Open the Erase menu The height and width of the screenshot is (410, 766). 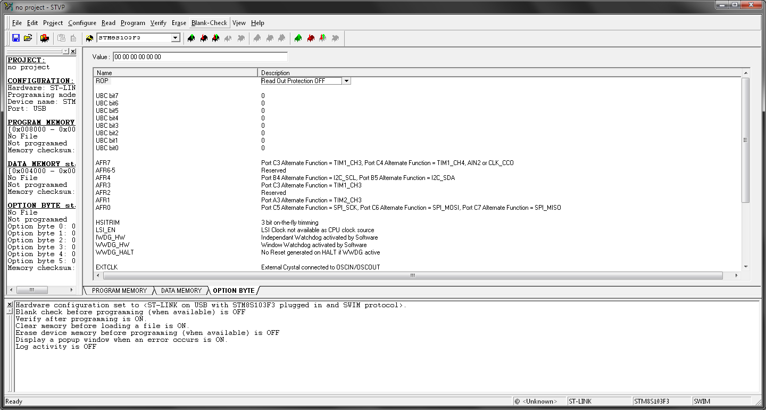click(179, 23)
